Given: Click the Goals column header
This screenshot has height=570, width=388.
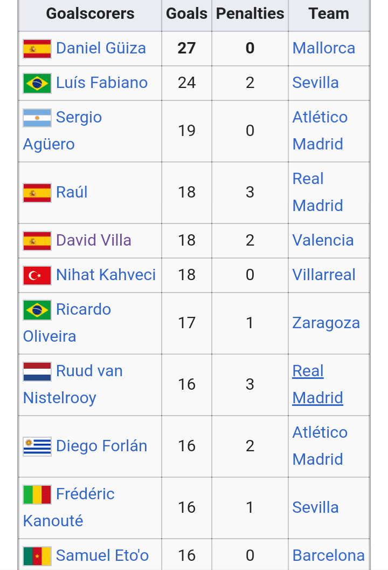Looking at the screenshot, I should coord(186,14).
